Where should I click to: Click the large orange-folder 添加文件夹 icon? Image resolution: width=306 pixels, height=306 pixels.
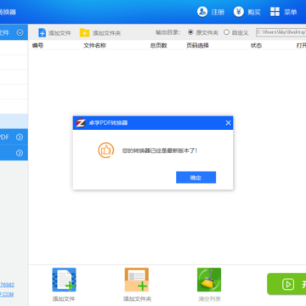[x=137, y=280]
